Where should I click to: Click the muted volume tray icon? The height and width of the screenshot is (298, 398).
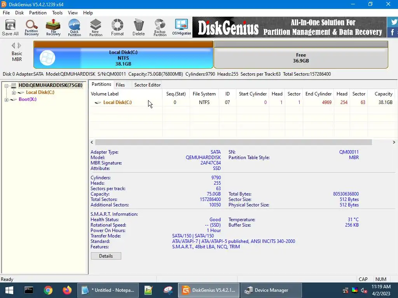[x=364, y=290]
